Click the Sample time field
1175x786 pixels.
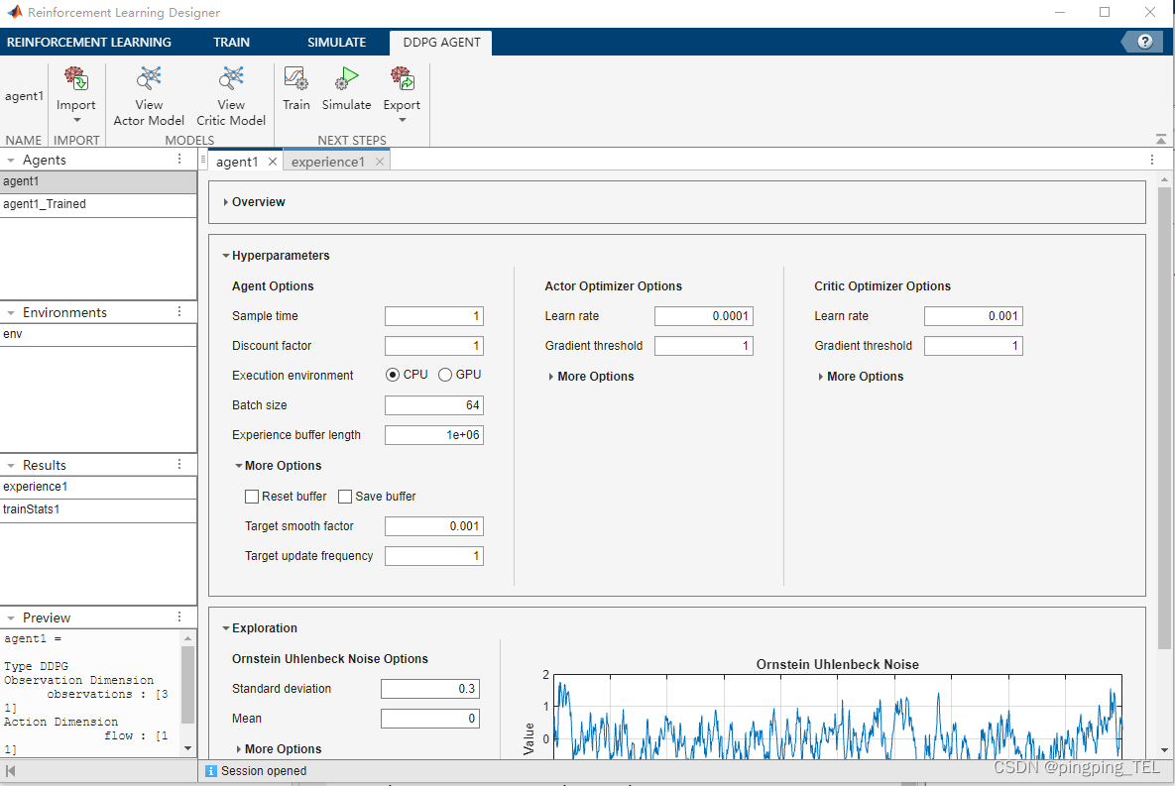click(434, 316)
